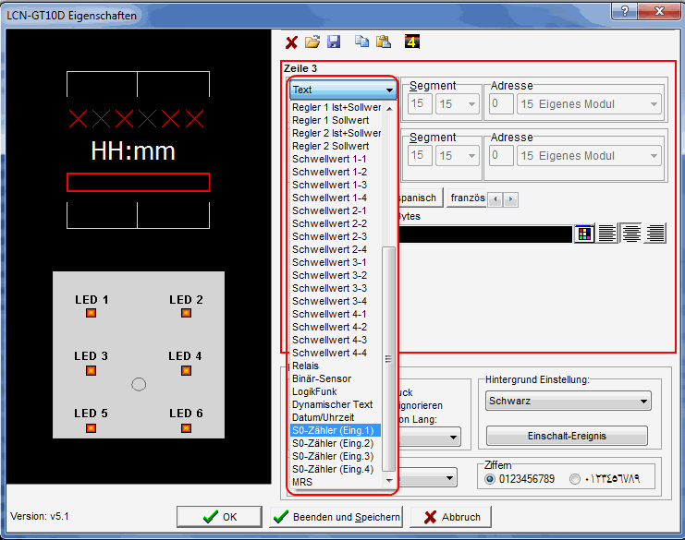685x540 pixels.
Task: Open file using the folder icon
Action: tap(312, 42)
